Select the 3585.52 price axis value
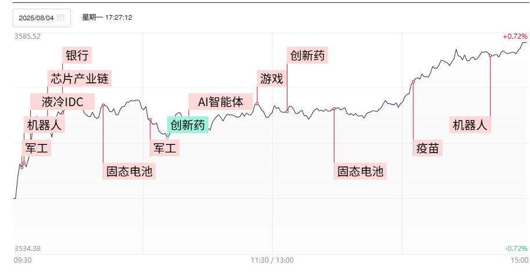Screen dimensions: 530x276 [x=27, y=36]
